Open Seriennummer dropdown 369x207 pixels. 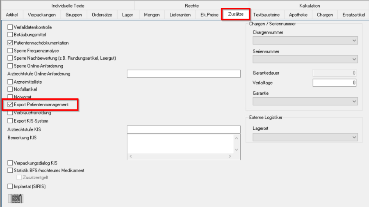(305, 59)
